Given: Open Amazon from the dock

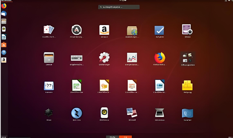Looking at the screenshot, I should (x=4, y=60).
